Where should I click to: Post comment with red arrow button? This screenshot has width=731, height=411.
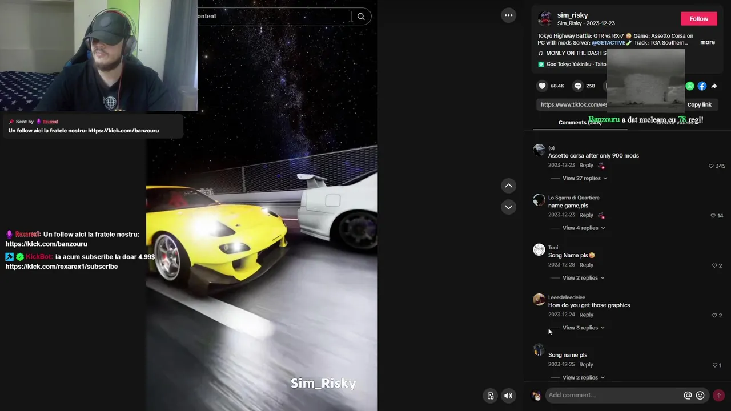(718, 395)
